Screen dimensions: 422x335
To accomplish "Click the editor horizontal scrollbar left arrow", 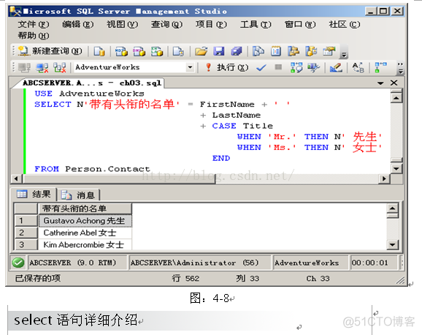I will point(15,178).
